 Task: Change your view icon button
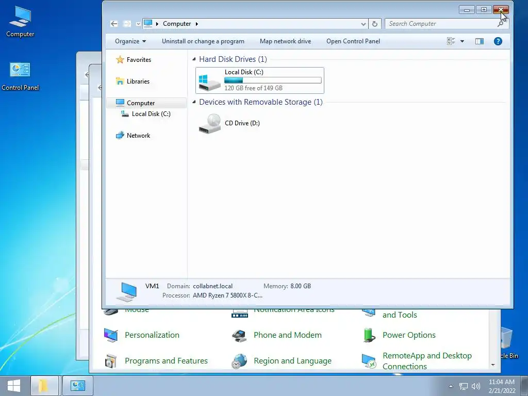(x=451, y=41)
